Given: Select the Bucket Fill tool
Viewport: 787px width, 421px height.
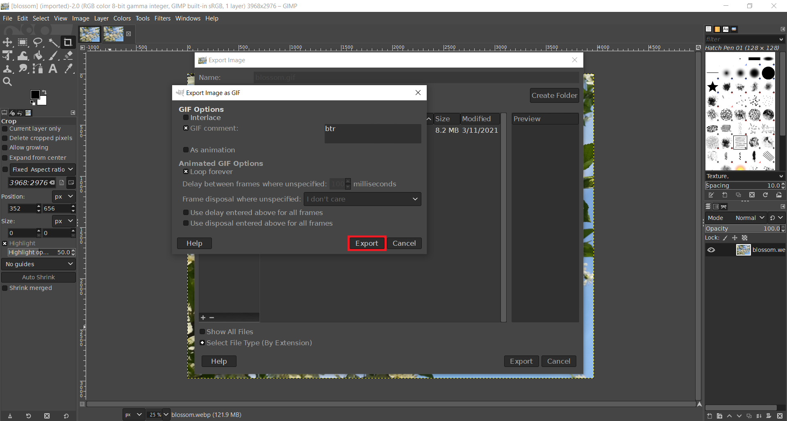Looking at the screenshot, I should coord(38,56).
